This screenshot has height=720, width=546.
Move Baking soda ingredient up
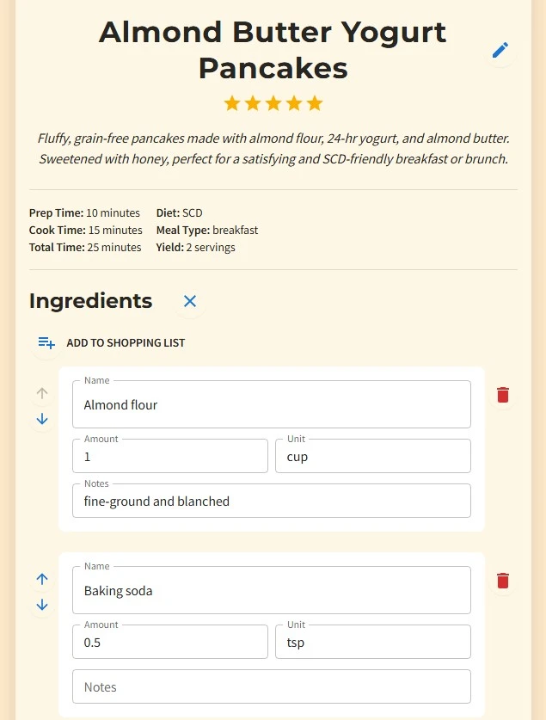click(x=42, y=579)
